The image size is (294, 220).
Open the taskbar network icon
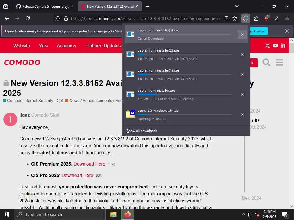coord(250,214)
